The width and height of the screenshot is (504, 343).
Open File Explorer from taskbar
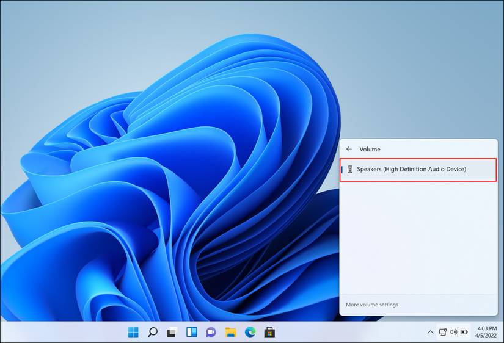(x=230, y=332)
